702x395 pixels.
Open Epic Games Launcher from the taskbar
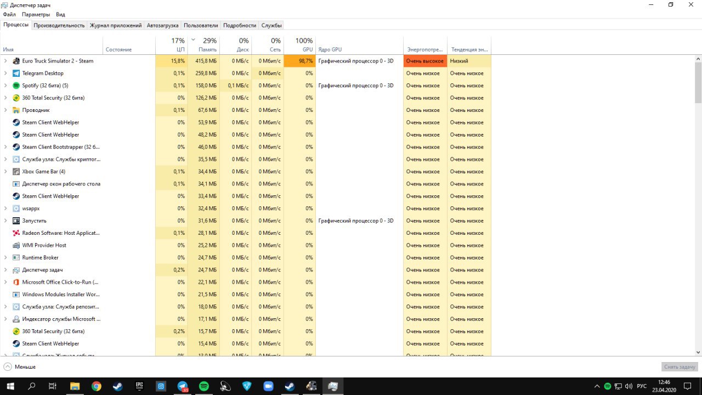click(139, 386)
